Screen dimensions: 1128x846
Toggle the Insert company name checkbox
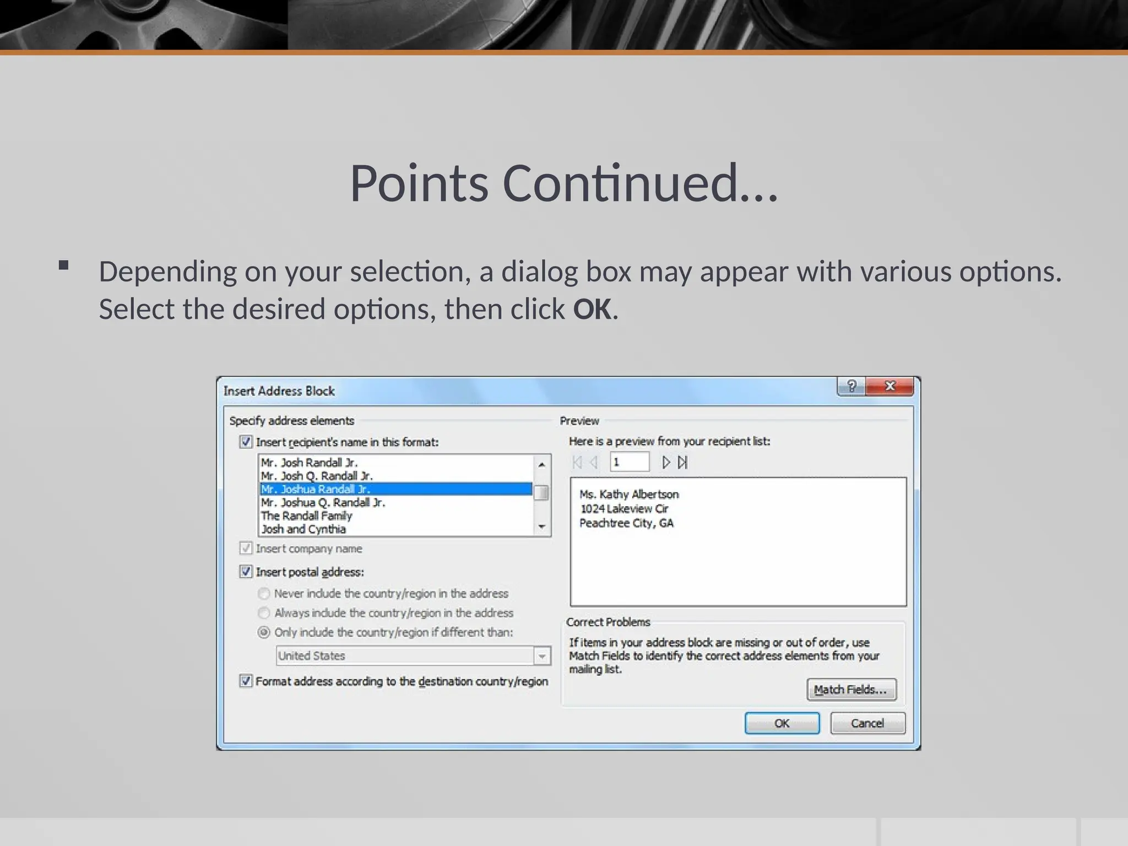pyautogui.click(x=246, y=549)
